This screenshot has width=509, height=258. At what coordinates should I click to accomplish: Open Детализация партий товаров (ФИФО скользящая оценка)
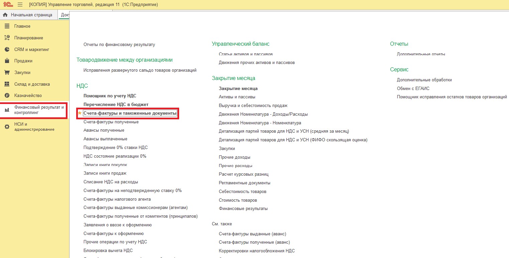(293, 140)
